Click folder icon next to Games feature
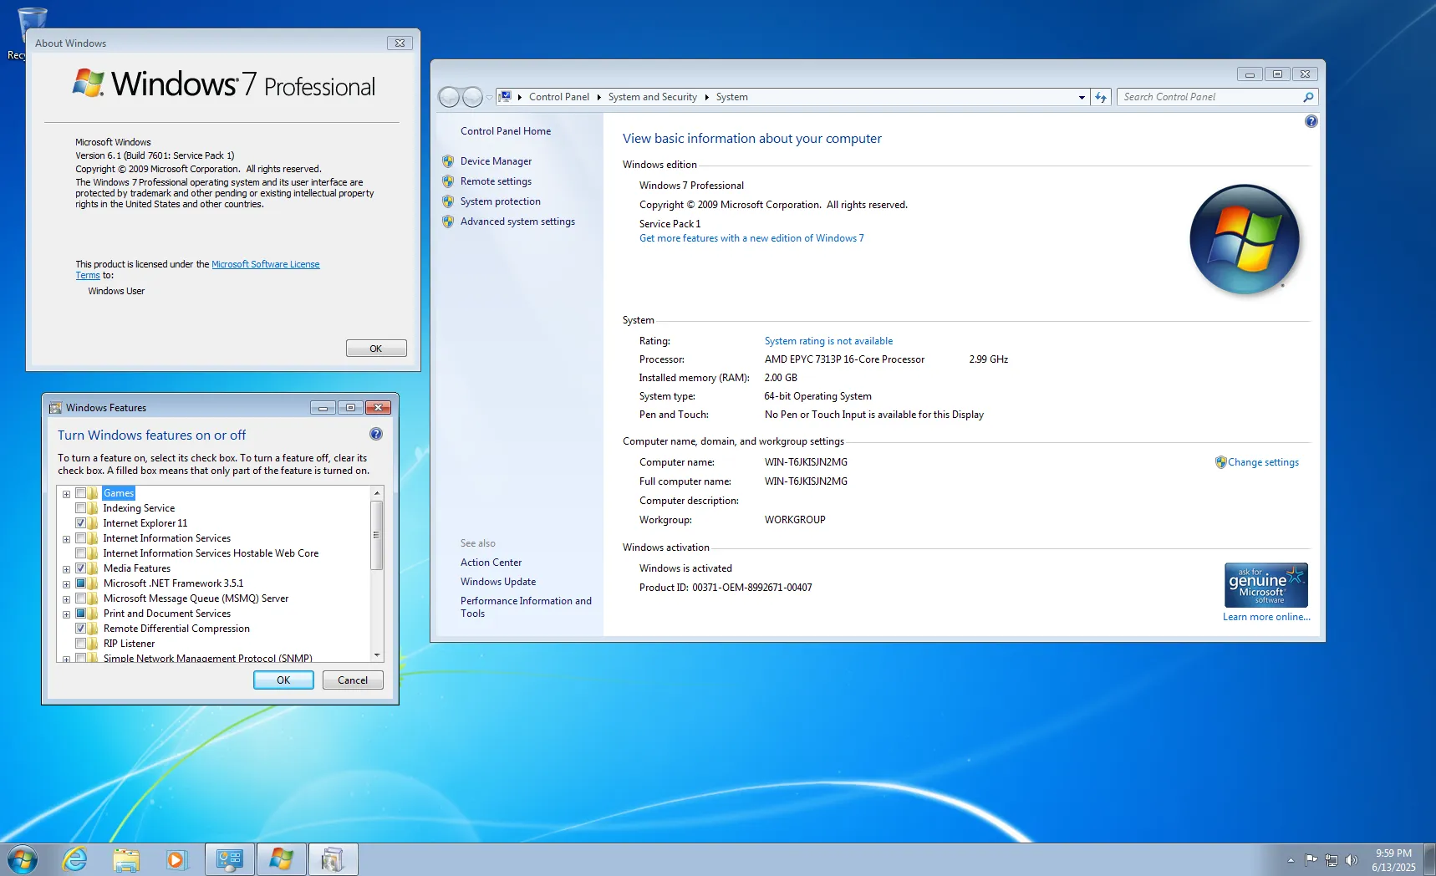 click(x=93, y=493)
